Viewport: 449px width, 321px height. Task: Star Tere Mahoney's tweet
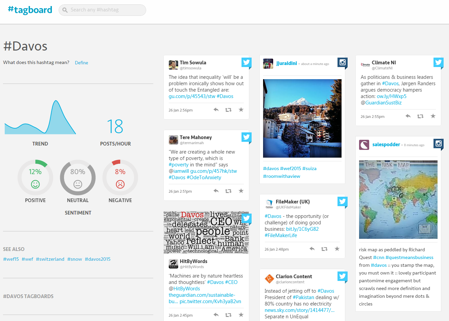[x=241, y=191]
